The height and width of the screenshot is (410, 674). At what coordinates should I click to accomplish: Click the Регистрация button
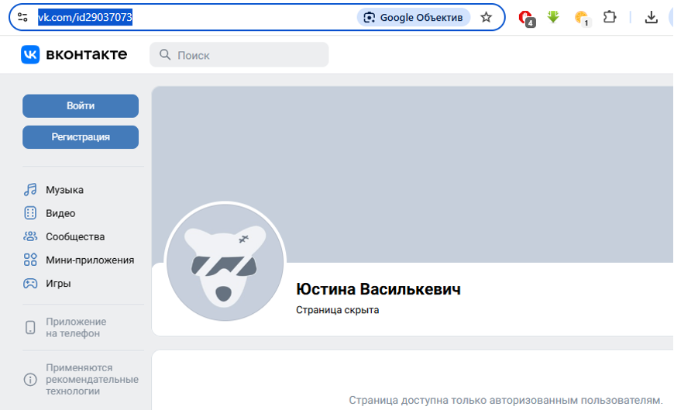[x=81, y=137]
